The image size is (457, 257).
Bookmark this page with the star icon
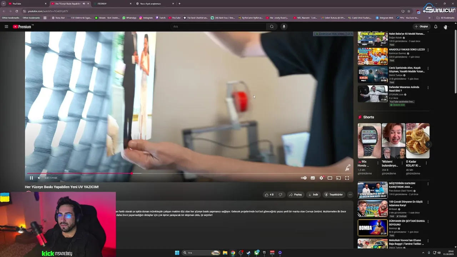tap(409, 11)
